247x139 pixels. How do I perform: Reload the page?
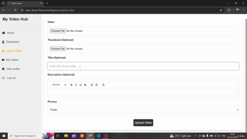point(15,10)
